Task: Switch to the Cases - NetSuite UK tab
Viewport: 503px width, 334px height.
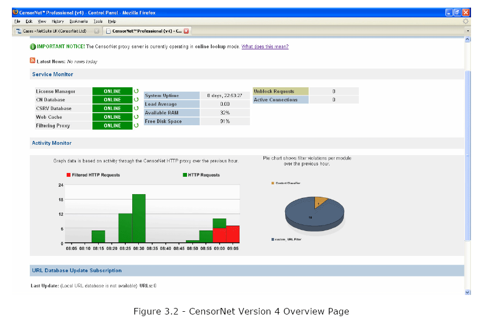Action: pyautogui.click(x=58, y=31)
